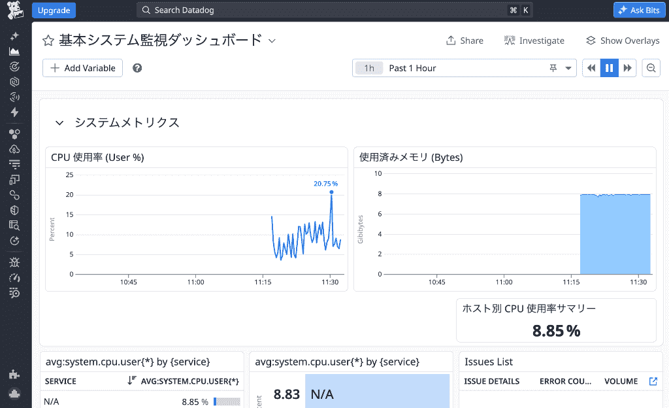Step time frame forward

click(627, 68)
